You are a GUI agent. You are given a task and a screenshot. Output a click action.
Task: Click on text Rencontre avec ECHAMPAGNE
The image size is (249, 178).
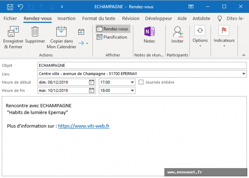39,105
